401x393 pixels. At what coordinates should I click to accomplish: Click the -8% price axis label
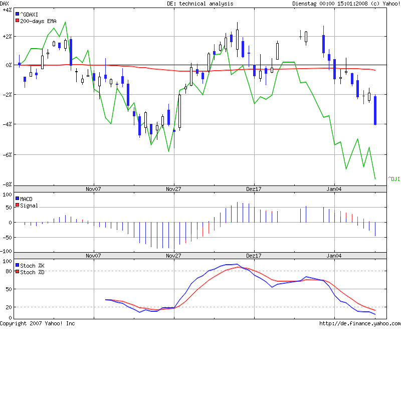7,184
